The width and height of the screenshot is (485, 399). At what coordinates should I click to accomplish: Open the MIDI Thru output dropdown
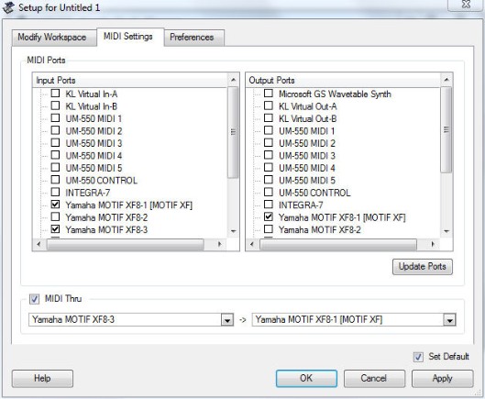(449, 320)
